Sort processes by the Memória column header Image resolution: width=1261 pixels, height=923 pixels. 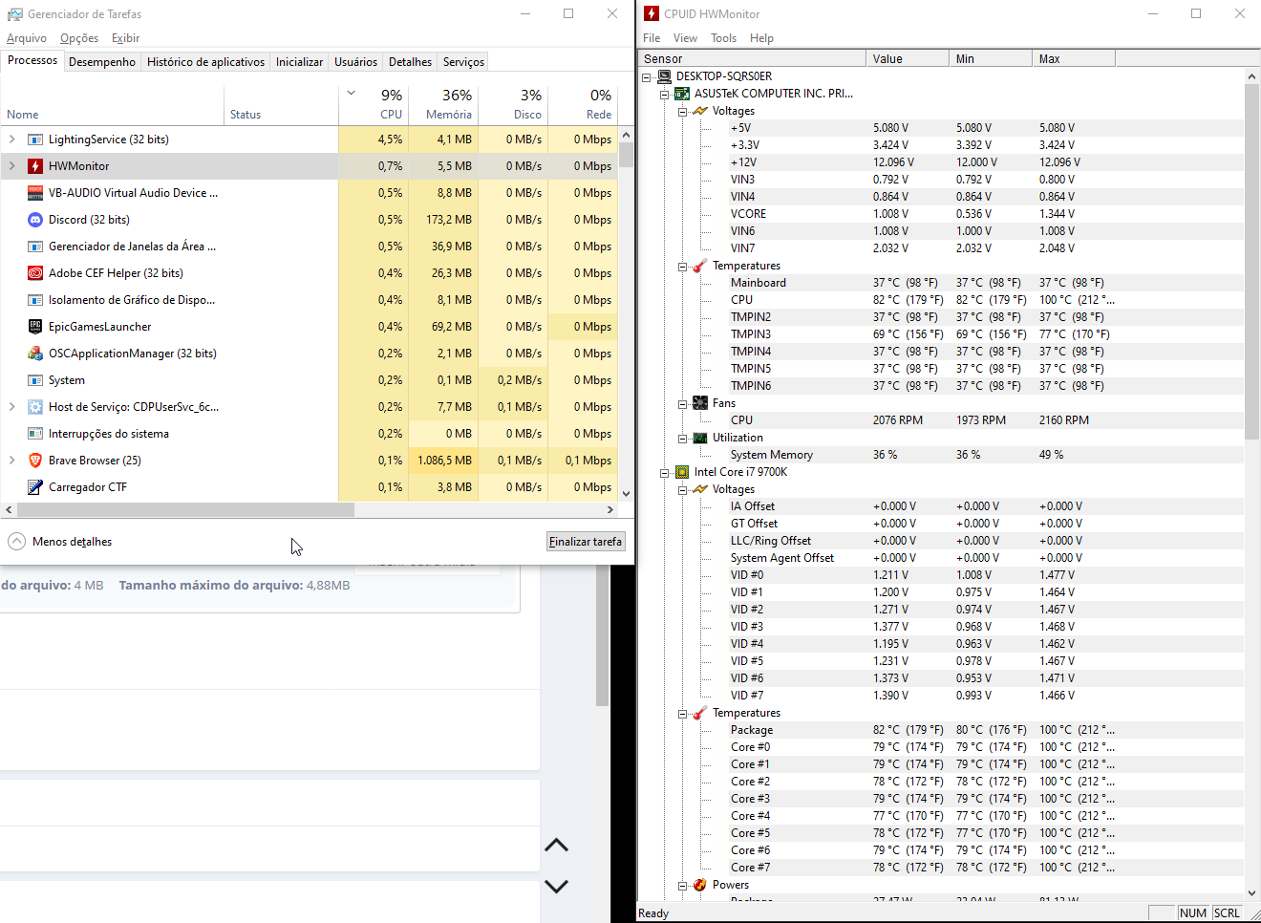443,105
